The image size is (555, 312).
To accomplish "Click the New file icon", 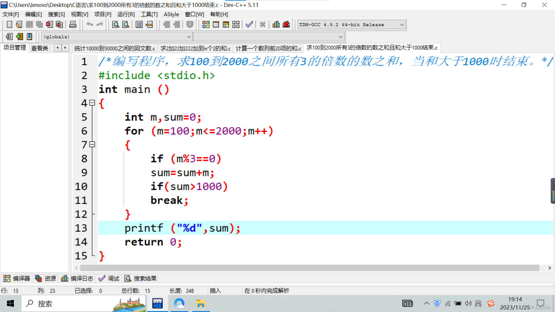I will pos(9,25).
